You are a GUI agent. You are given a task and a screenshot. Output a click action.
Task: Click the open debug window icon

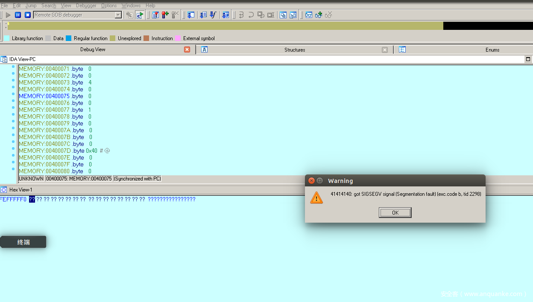pyautogui.click(x=191, y=15)
